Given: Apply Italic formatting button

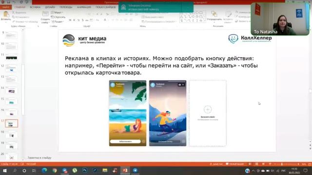Looking at the screenshot, I should tap(74, 20).
